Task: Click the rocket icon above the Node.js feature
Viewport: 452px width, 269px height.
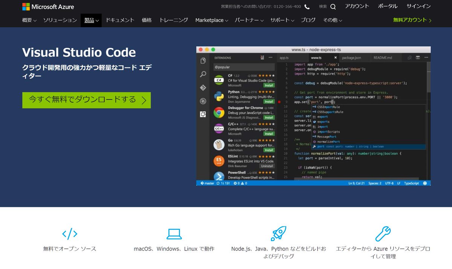Action: 278,234
